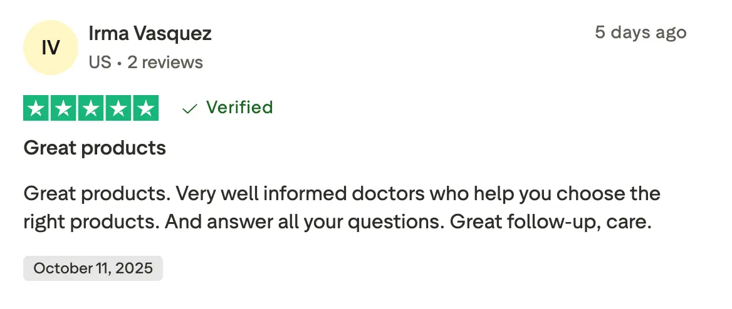732x309 pixels.
Task: Click the review text's second line
Action: (338, 222)
